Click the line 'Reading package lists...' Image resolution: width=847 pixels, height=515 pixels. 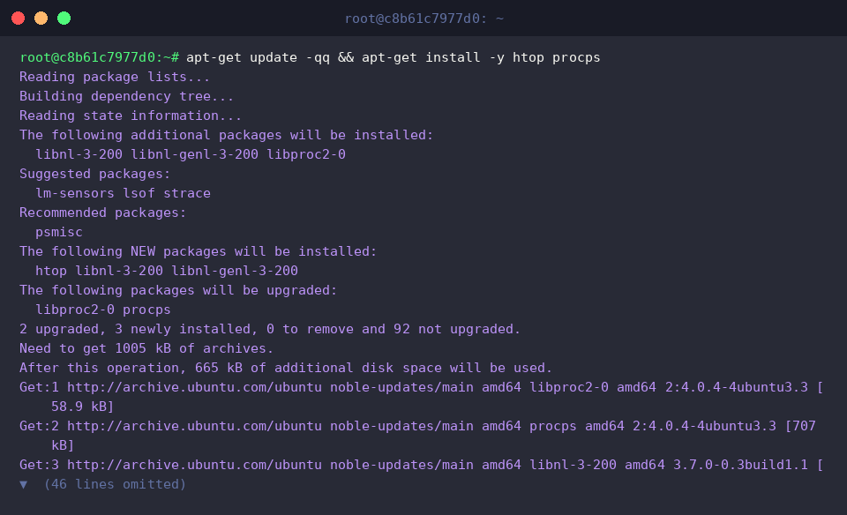tap(115, 77)
